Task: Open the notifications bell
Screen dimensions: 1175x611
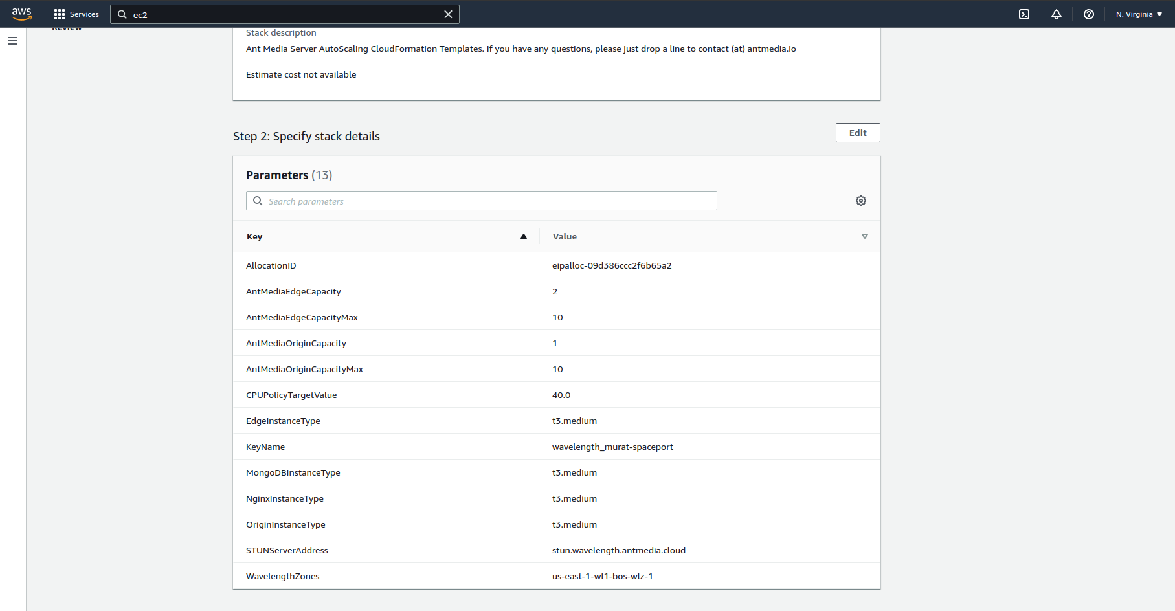Action: [x=1057, y=14]
